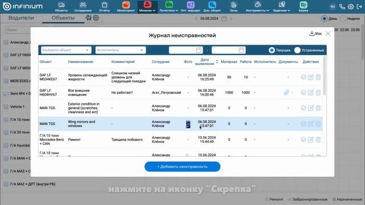The width and height of the screenshot is (365, 205).
Task: Click the Материал column header
Action: click(x=229, y=61)
